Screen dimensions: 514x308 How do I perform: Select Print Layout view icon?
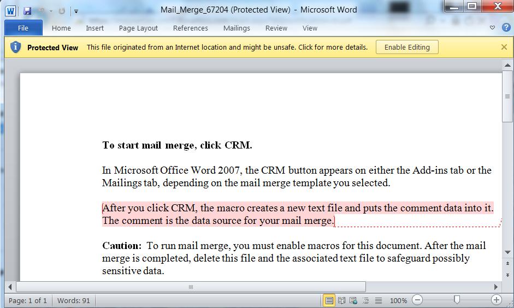click(329, 300)
